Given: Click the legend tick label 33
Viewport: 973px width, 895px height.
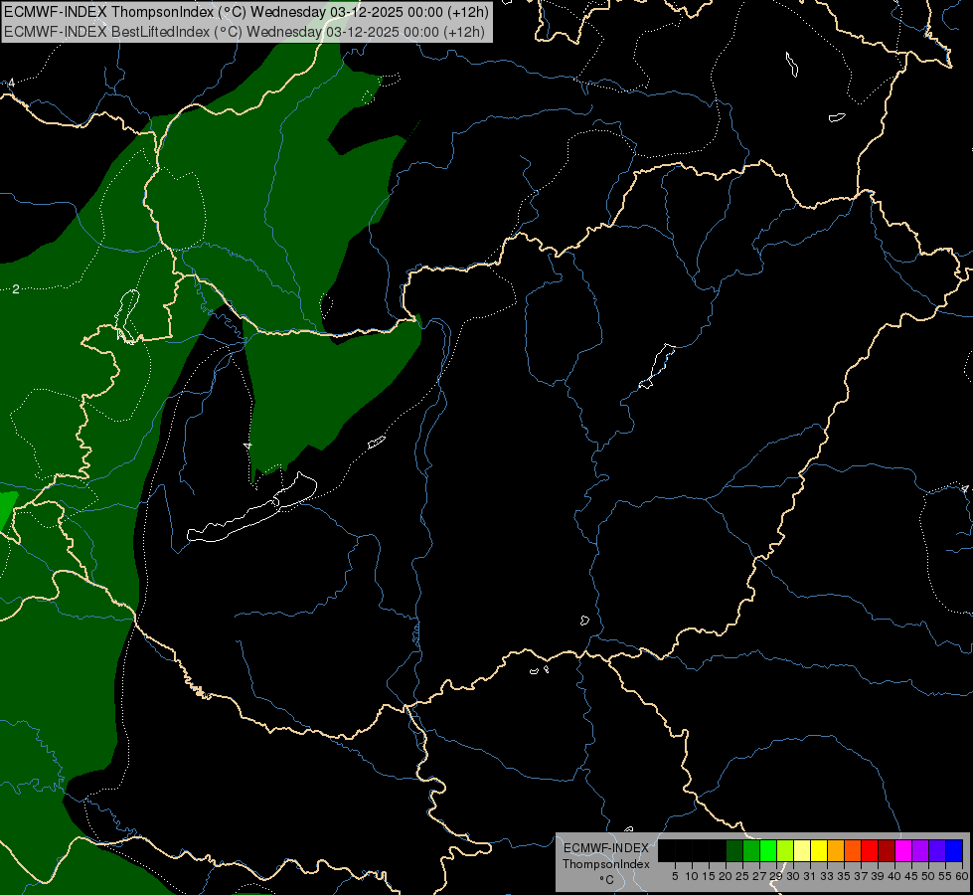Looking at the screenshot, I should click(x=827, y=876).
